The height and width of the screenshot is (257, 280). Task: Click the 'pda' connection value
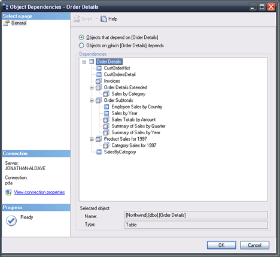[9, 183]
